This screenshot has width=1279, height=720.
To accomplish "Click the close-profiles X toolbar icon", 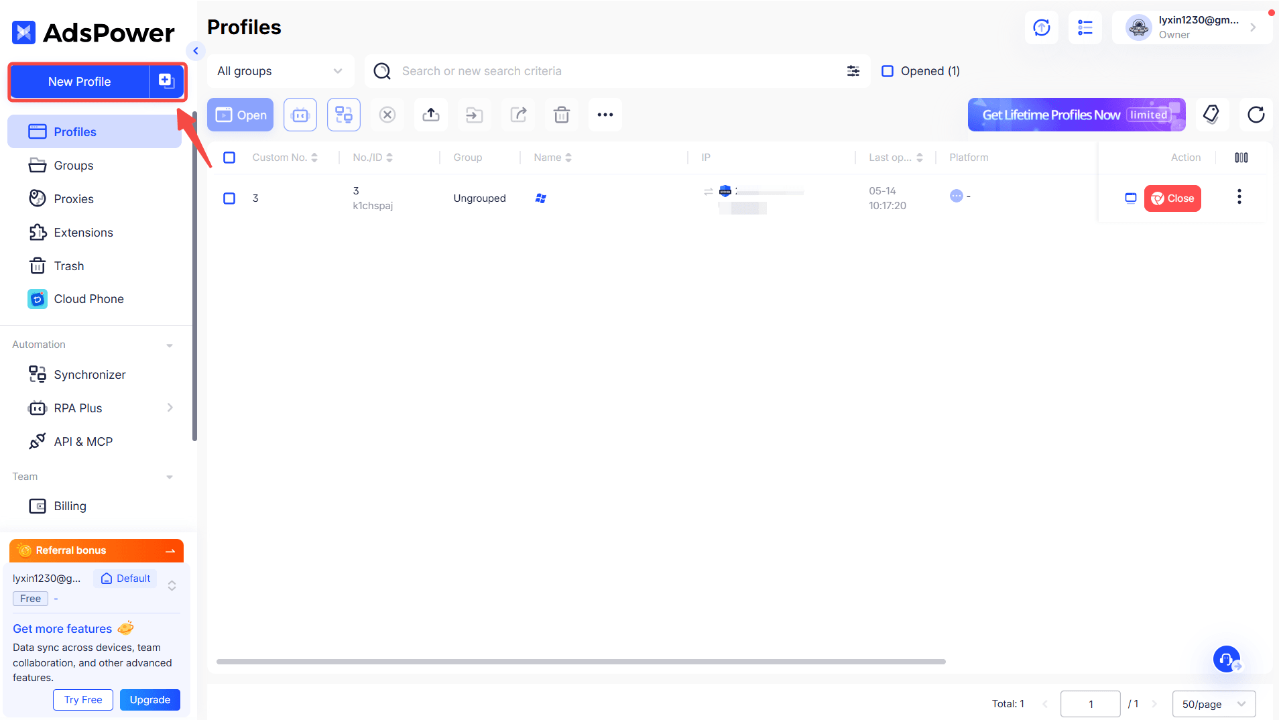I will (387, 115).
